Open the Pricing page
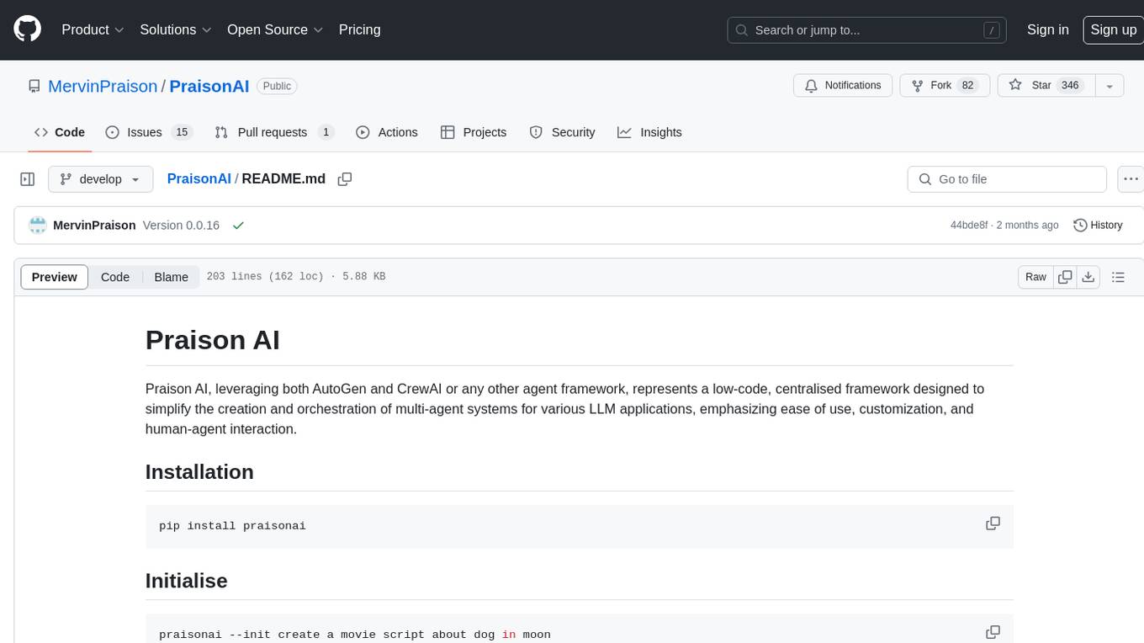Screen dimensions: 1144x643 pos(359,29)
